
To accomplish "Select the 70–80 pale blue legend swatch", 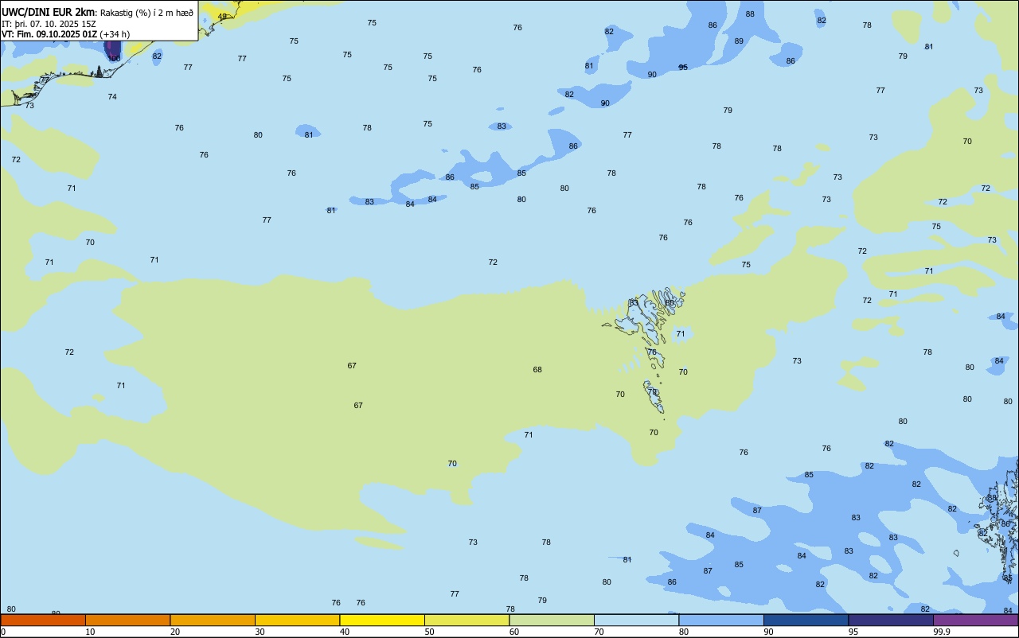I will (x=636, y=620).
